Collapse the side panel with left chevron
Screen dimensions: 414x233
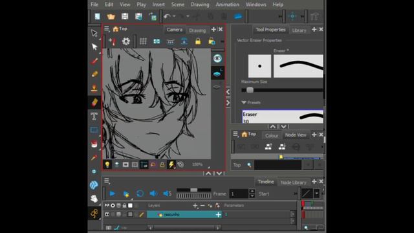click(x=228, y=92)
